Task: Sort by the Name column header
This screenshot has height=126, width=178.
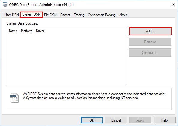Action: tap(13, 31)
